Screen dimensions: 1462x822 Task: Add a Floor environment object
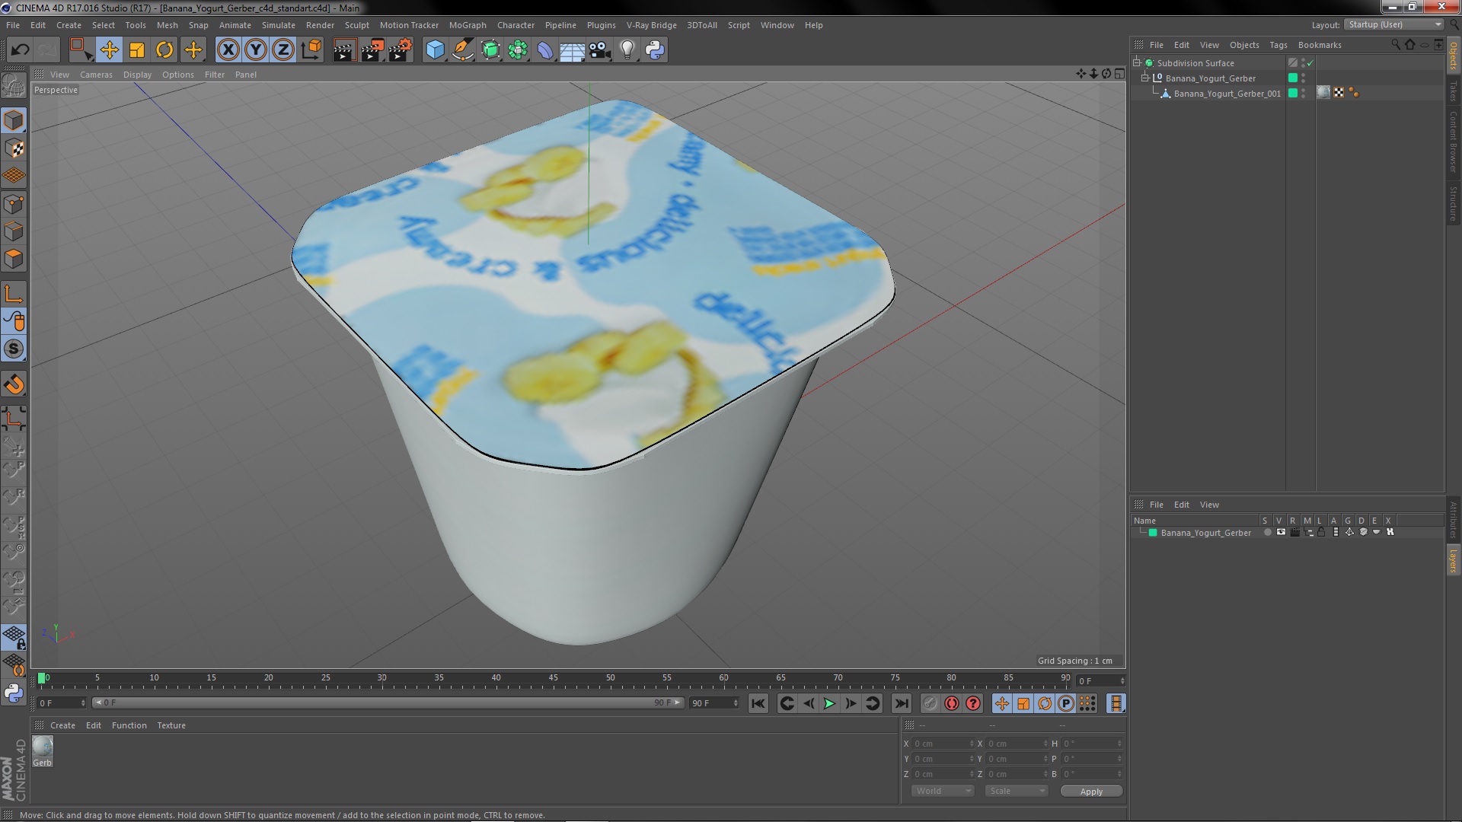tap(573, 50)
